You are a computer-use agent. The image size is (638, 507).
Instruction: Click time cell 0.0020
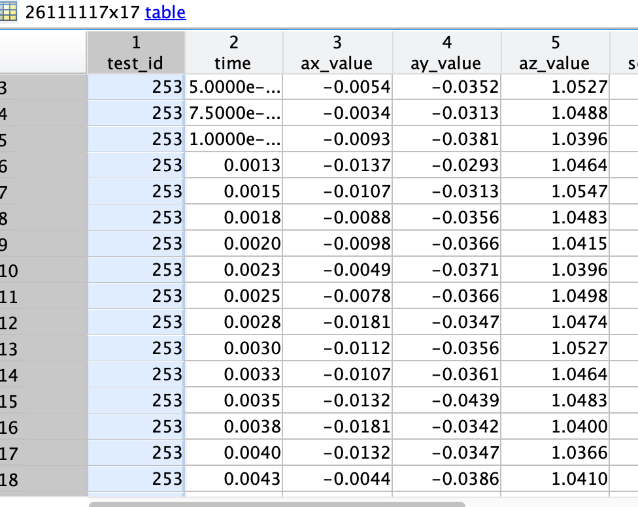234,244
